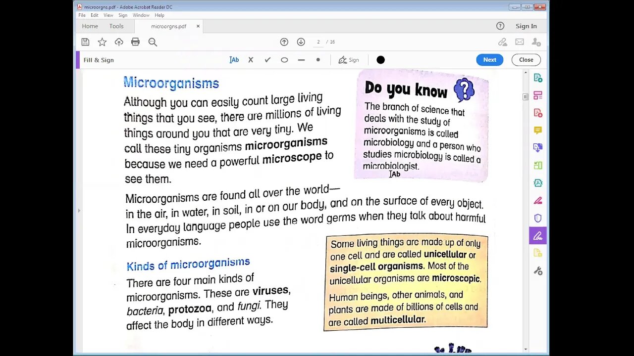Expand the left navigation pane arrow
The image size is (634, 356).
78,211
